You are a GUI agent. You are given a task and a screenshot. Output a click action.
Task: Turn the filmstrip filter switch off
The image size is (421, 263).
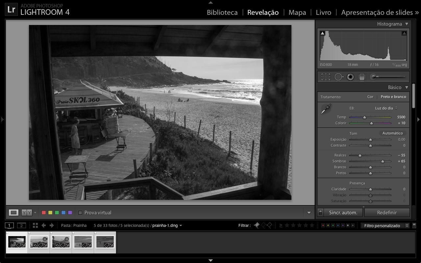[414, 226]
